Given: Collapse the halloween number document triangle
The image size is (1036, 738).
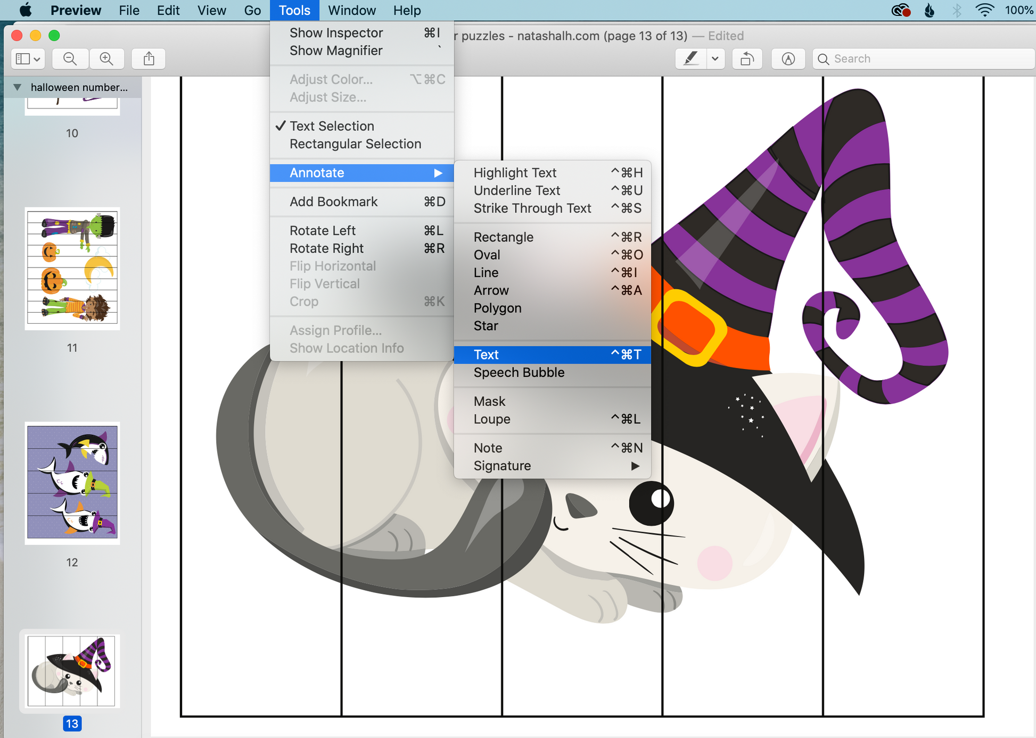Looking at the screenshot, I should [x=18, y=87].
